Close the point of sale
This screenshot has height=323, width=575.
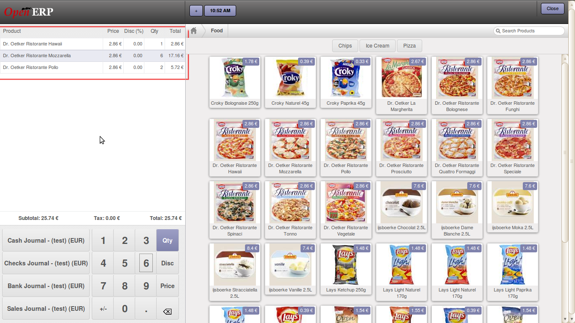tap(553, 8)
